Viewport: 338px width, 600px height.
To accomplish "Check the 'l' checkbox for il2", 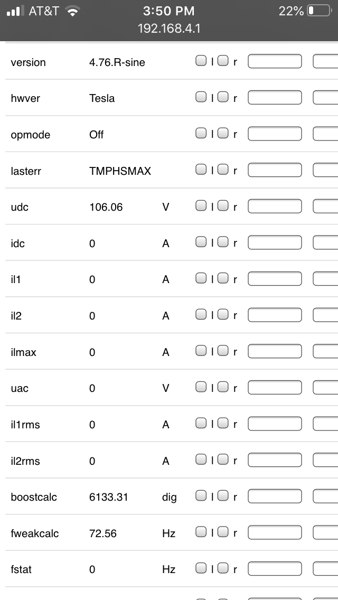I will pyautogui.click(x=201, y=314).
